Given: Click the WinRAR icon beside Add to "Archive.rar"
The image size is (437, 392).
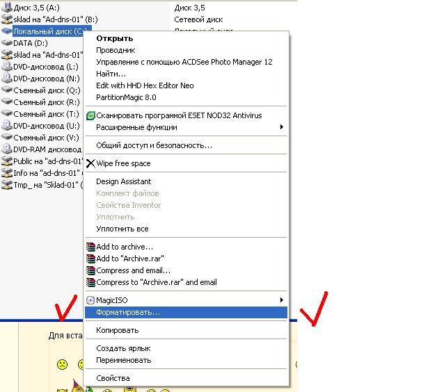Looking at the screenshot, I should coord(90,259).
